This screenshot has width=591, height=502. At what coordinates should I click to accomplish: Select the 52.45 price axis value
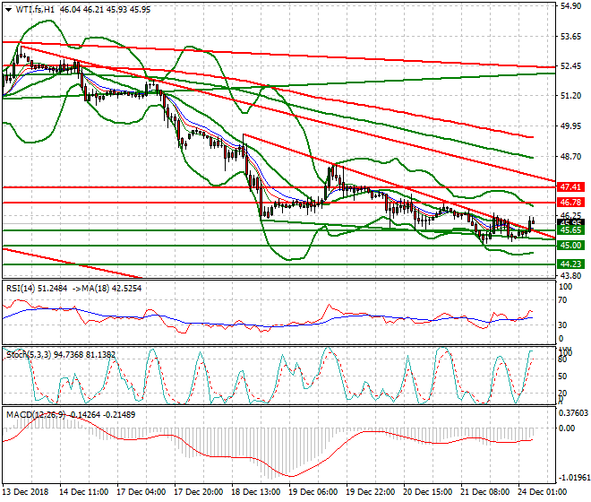571,66
